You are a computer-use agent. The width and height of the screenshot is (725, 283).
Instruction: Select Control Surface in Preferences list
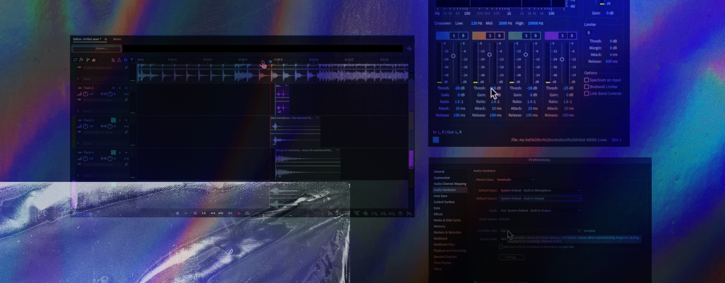point(444,202)
